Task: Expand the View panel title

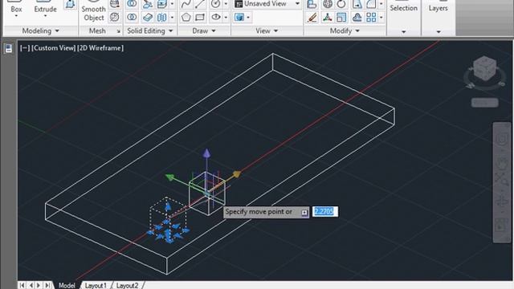Action: [x=267, y=31]
